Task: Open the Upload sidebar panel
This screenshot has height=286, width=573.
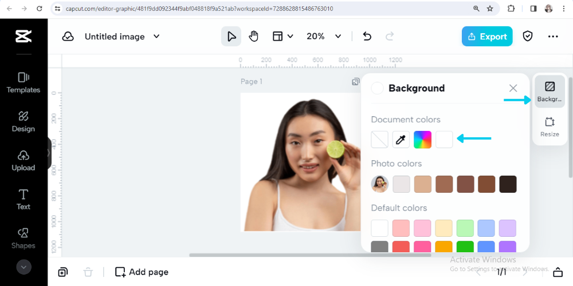Action: (x=23, y=161)
